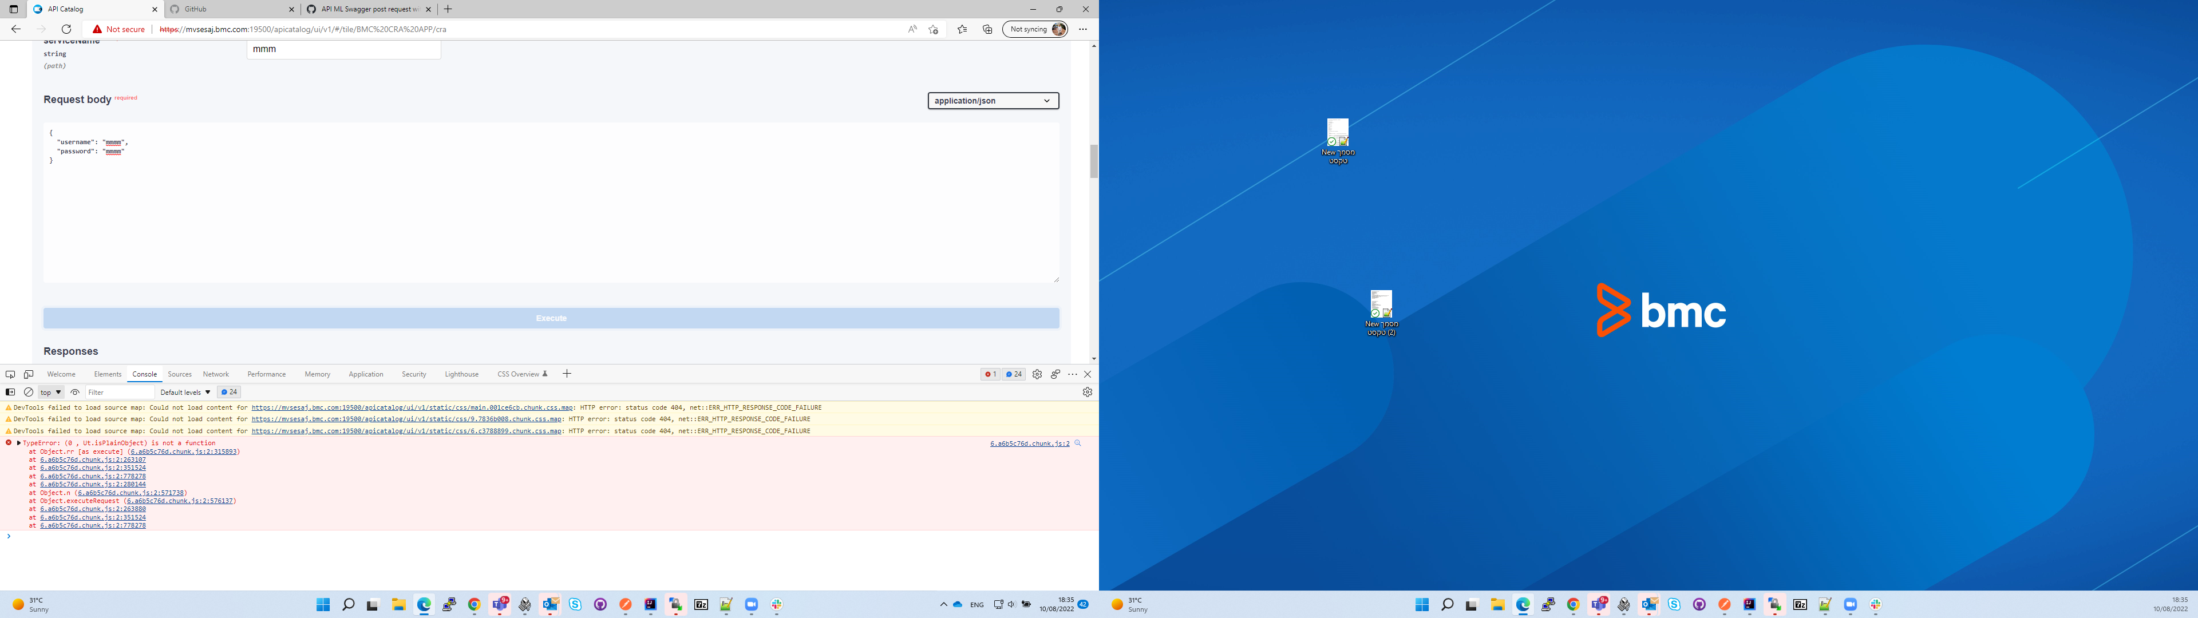Click the Not secure warning indicator
The image size is (2198, 618).
pos(120,29)
